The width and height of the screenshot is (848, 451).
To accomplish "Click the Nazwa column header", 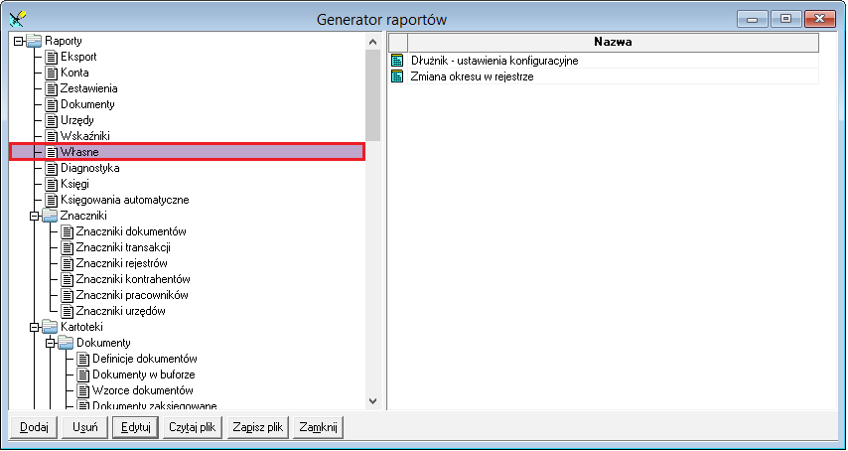I will (614, 42).
